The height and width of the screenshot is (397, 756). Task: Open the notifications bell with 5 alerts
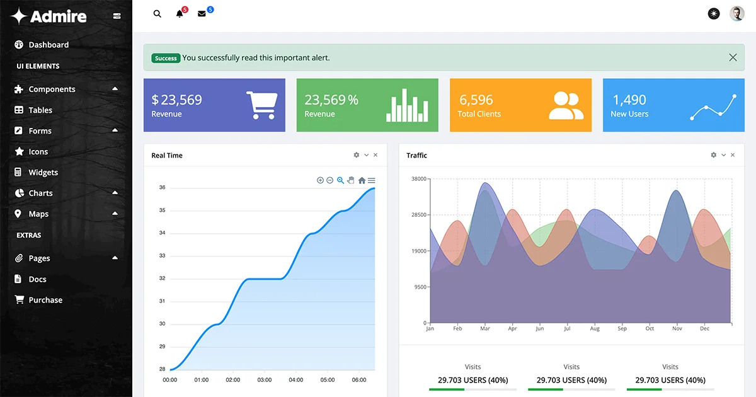[179, 13]
